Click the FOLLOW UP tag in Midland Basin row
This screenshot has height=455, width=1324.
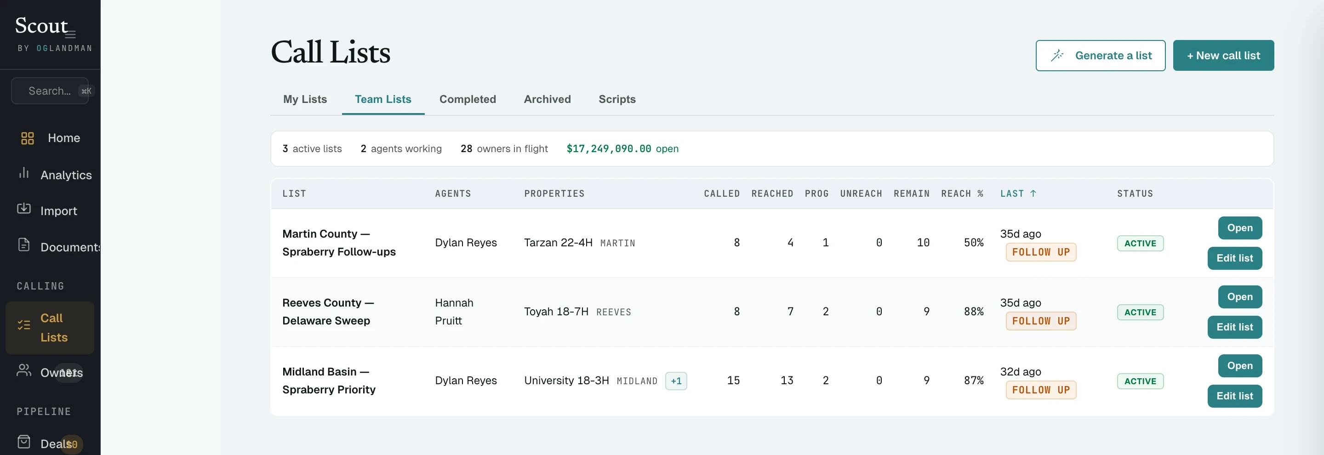click(x=1041, y=390)
